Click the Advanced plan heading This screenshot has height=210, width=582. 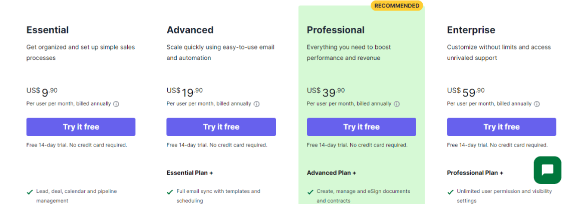click(x=190, y=30)
